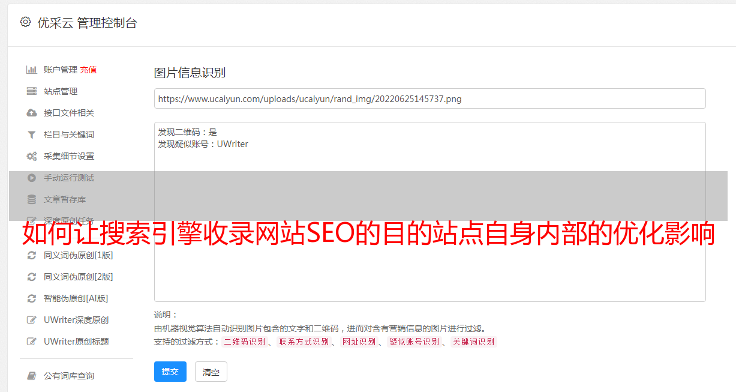Click the red 充值 link
The height and width of the screenshot is (392, 736).
[88, 70]
